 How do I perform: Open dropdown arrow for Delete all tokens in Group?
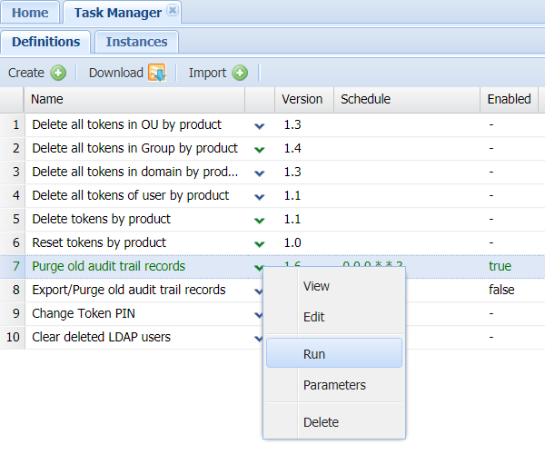click(x=260, y=149)
